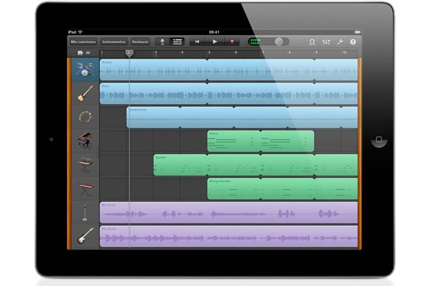Select the electric guitar track icon

85,236
